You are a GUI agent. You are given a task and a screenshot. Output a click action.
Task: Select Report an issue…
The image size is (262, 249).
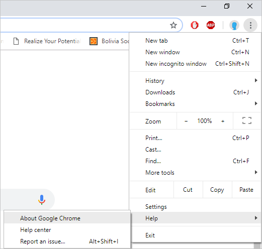point(67,241)
